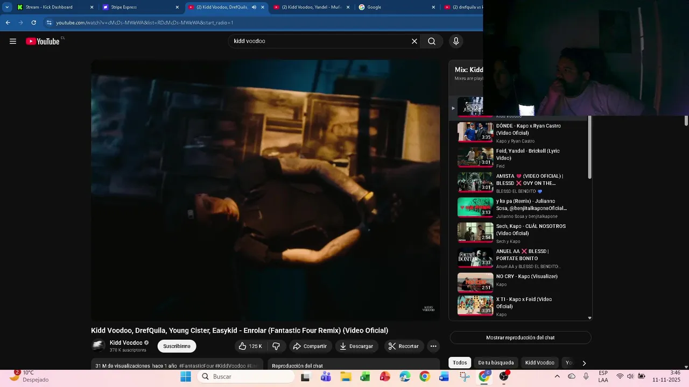Show hidden system tray icons chevron
The width and height of the screenshot is (689, 387).
pos(557,377)
